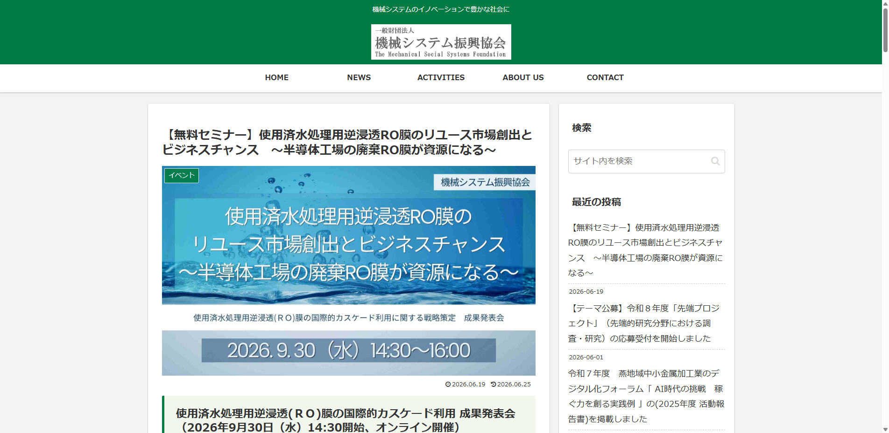Viewport: 889px width, 433px height.
Task: Click the article title 【無料セミナー】
Action: (348, 142)
